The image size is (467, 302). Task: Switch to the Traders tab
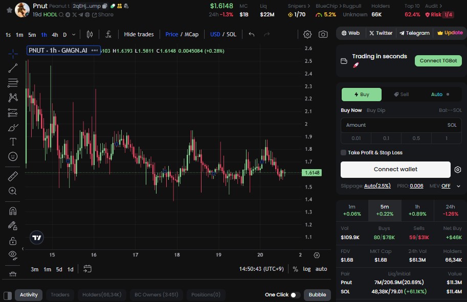click(60, 295)
